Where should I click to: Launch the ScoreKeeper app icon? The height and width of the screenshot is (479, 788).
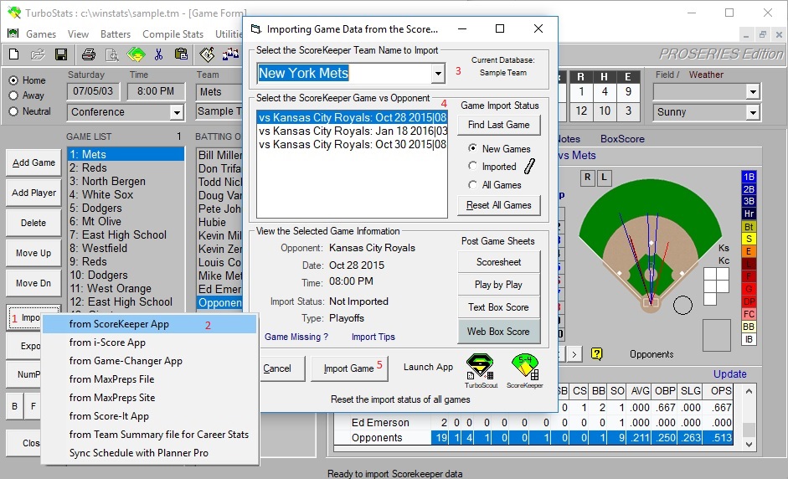pos(524,367)
